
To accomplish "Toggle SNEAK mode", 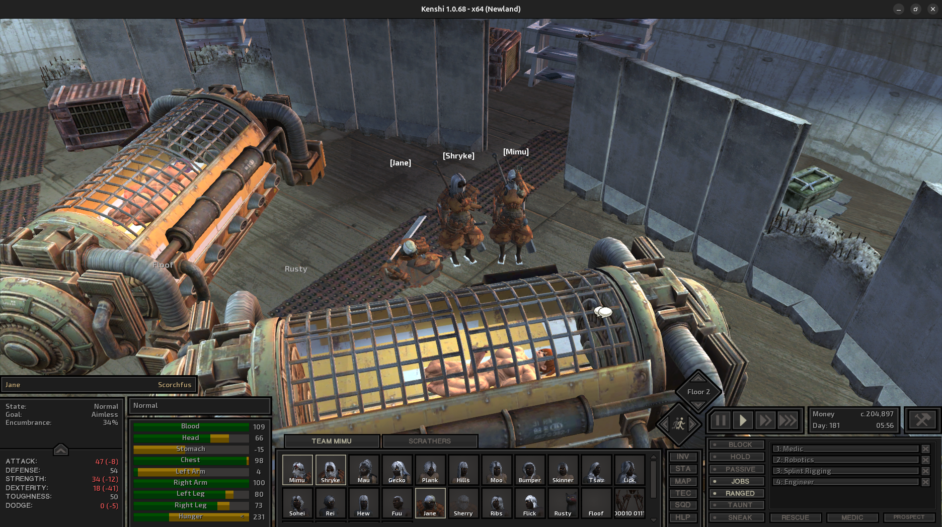I will tap(737, 517).
